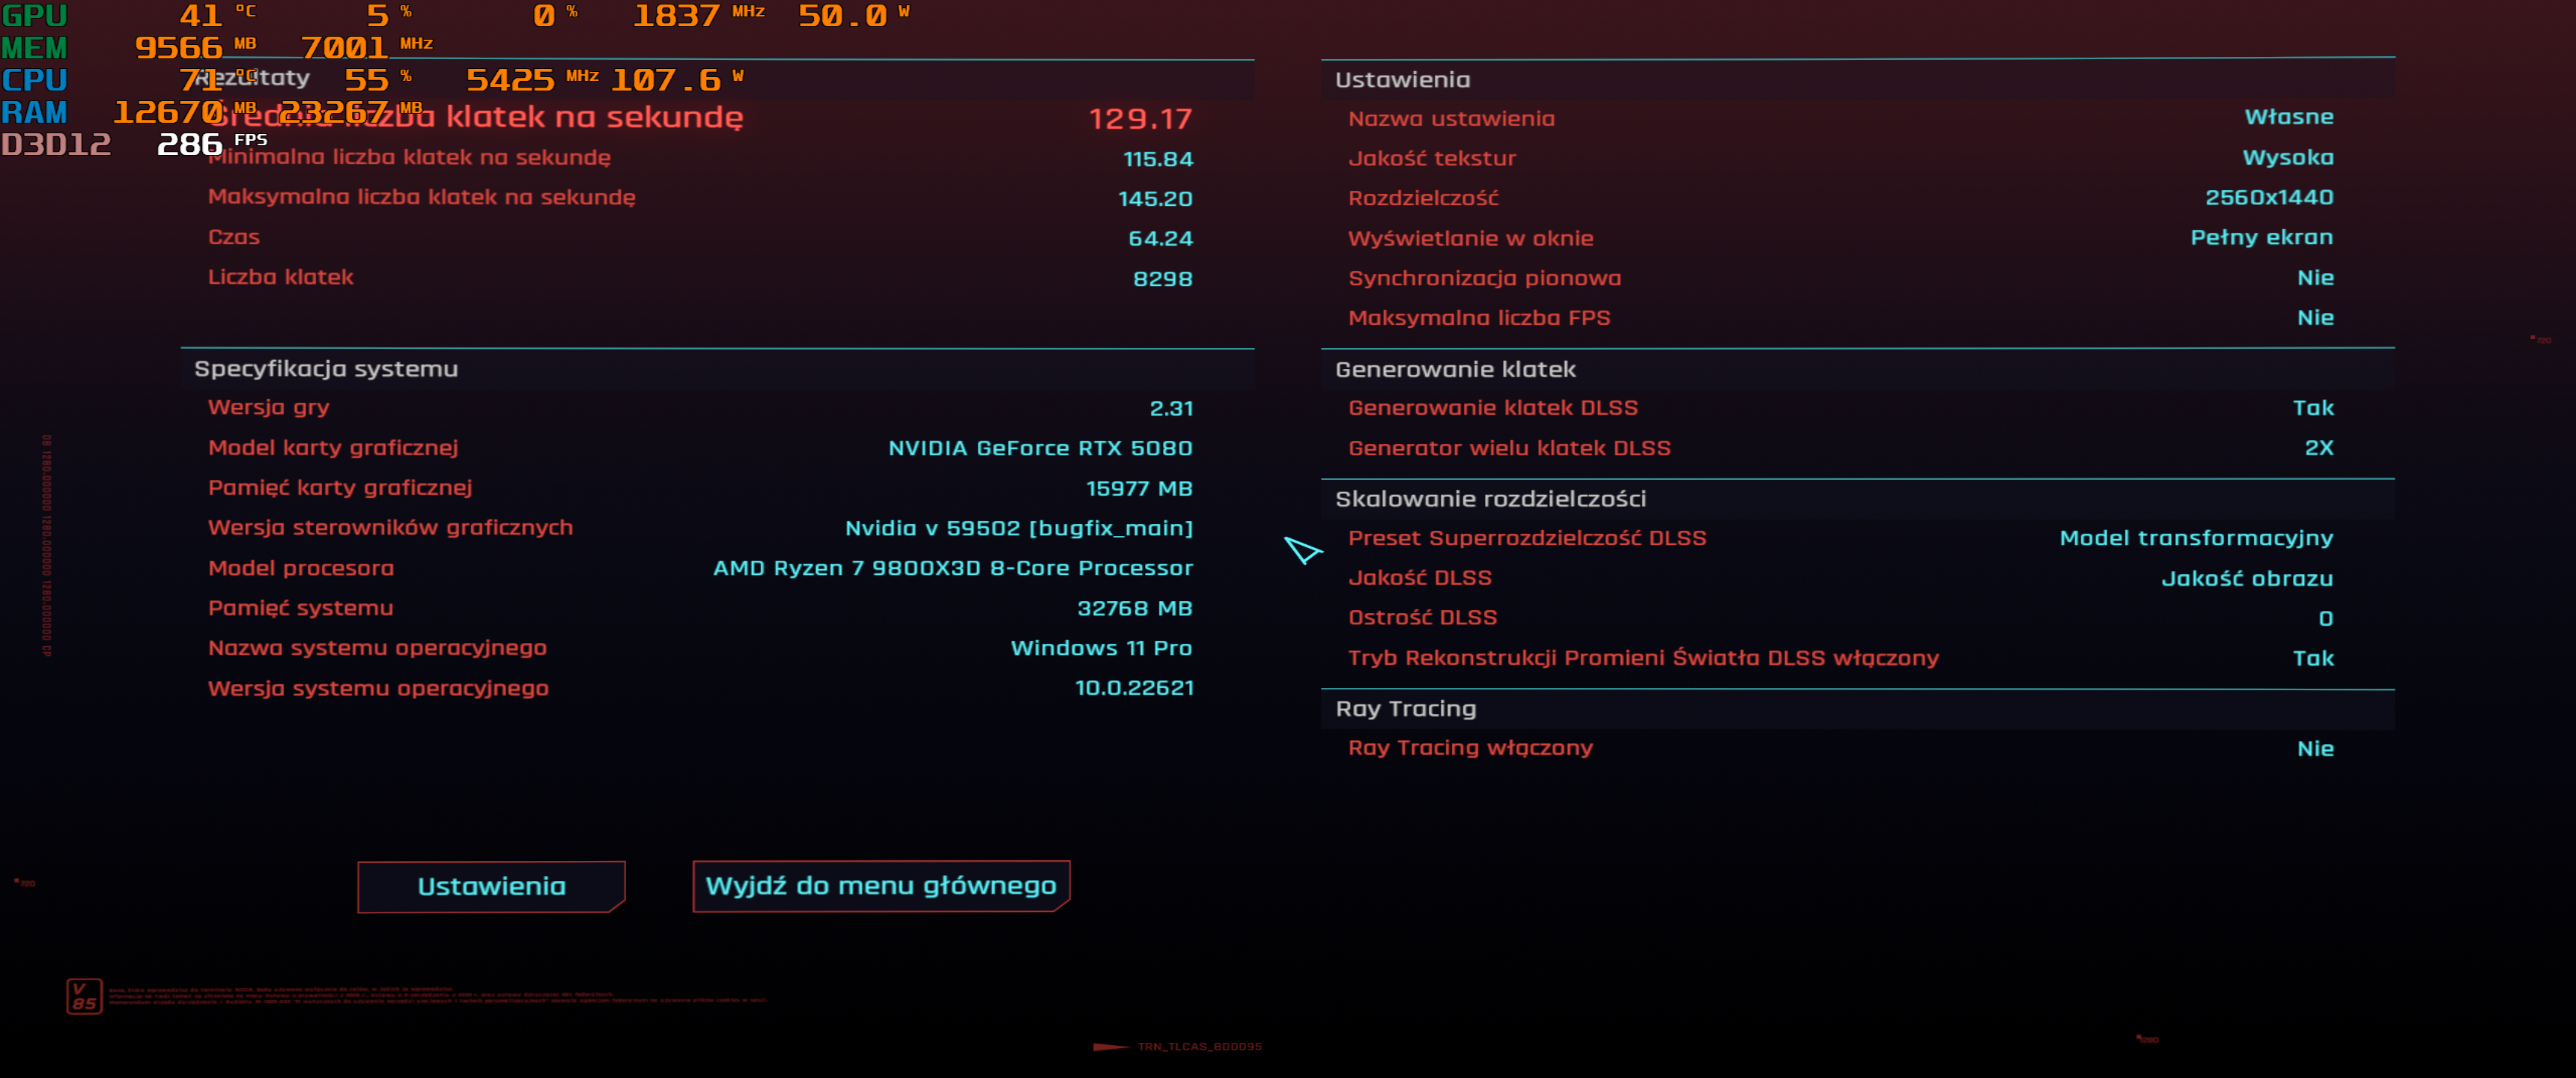Click the average FPS value 129.17
Viewport: 2576px width, 1078px height.
coord(1140,119)
